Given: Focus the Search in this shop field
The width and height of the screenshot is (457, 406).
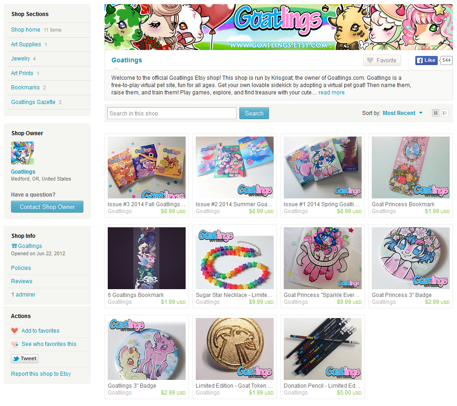Looking at the screenshot, I should click(172, 113).
